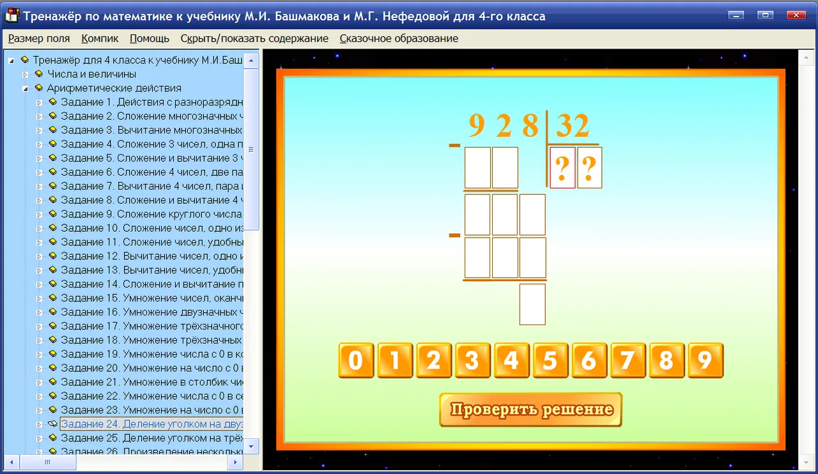Collapse the Арифметические действия node
The height and width of the screenshot is (474, 818).
click(26, 88)
